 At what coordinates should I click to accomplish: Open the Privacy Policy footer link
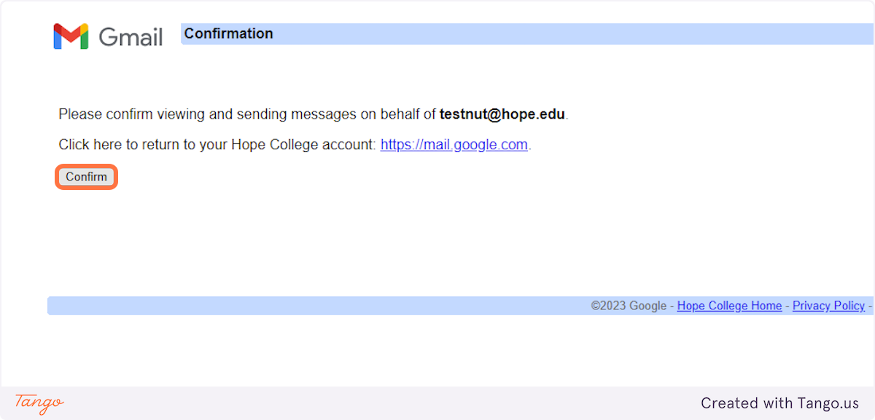tap(828, 306)
